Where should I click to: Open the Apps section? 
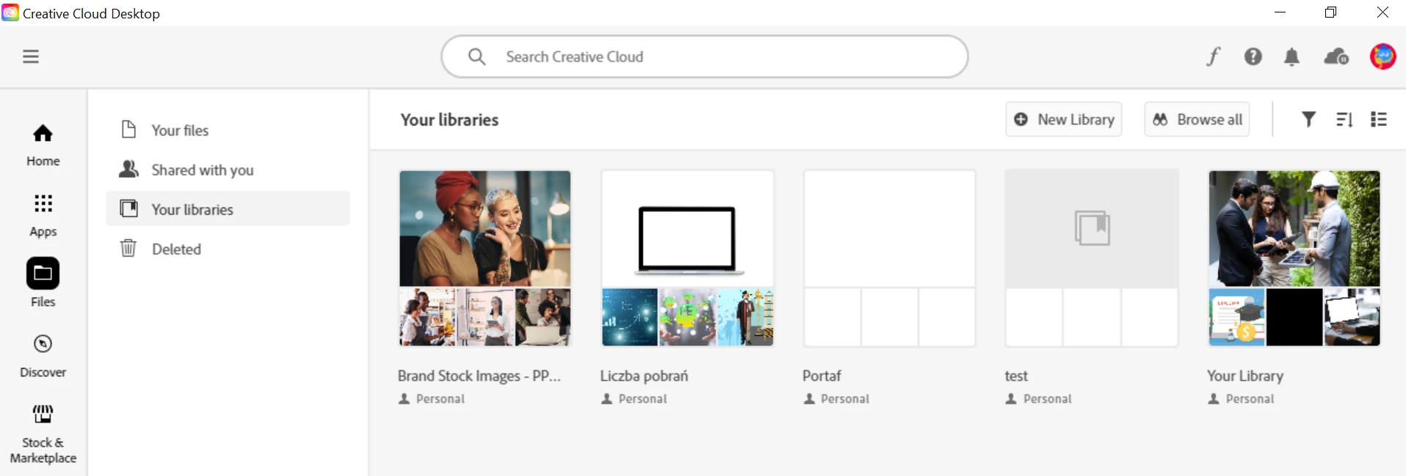(x=43, y=216)
